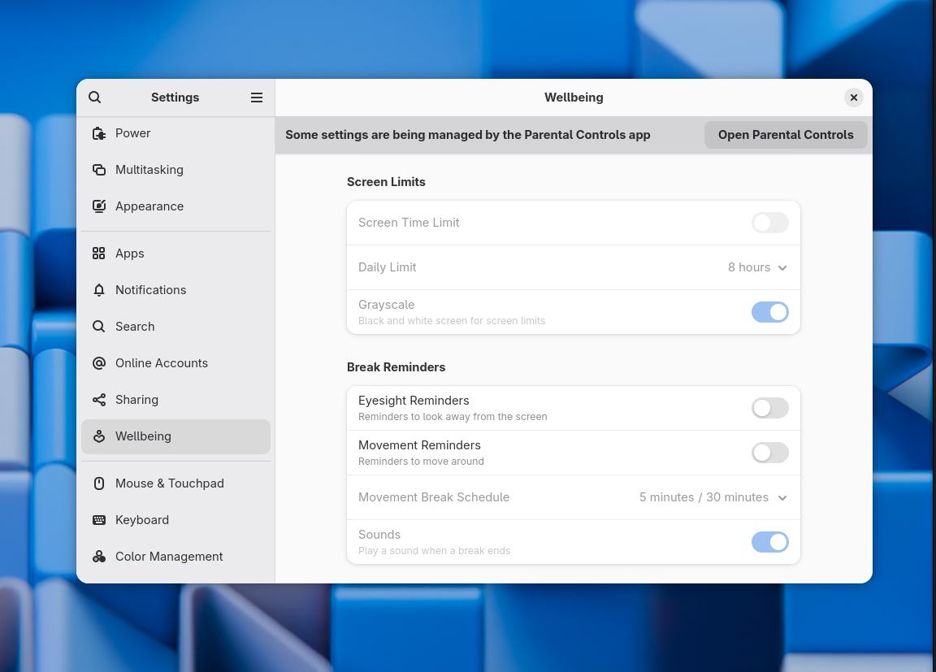Toggle the Screen Time Limit switch
Image resolution: width=936 pixels, height=672 pixels.
(x=769, y=223)
